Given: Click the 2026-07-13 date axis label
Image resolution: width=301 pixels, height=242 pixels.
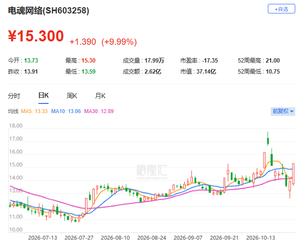Looking at the screenshot, I should 43,238.
